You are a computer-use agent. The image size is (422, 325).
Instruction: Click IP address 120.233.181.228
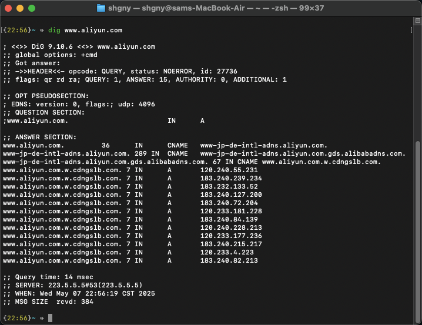pos(231,211)
